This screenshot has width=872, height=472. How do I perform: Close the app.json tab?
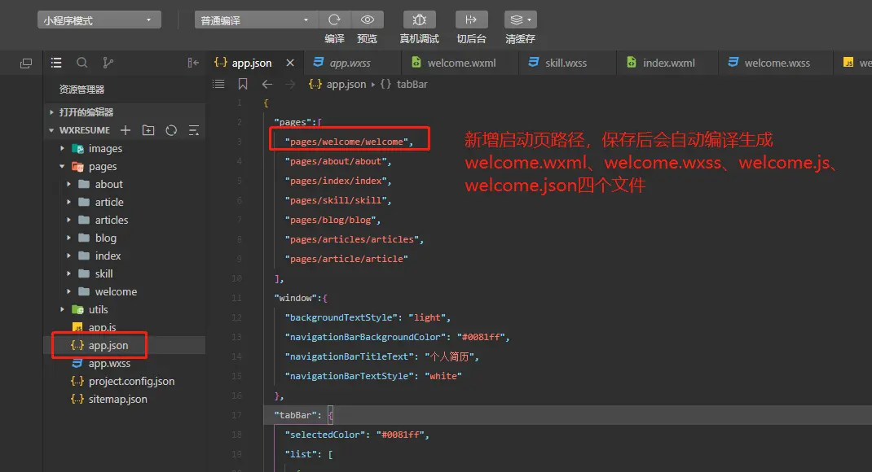pyautogui.click(x=290, y=63)
